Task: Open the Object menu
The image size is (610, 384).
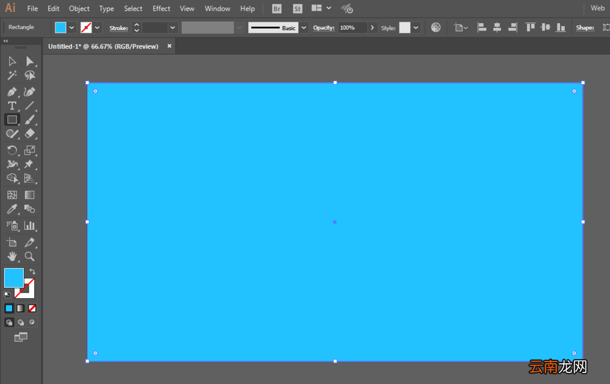Action: pos(79,9)
